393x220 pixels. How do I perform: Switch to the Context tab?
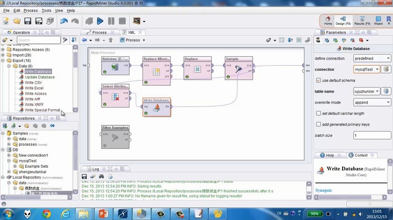point(361,155)
